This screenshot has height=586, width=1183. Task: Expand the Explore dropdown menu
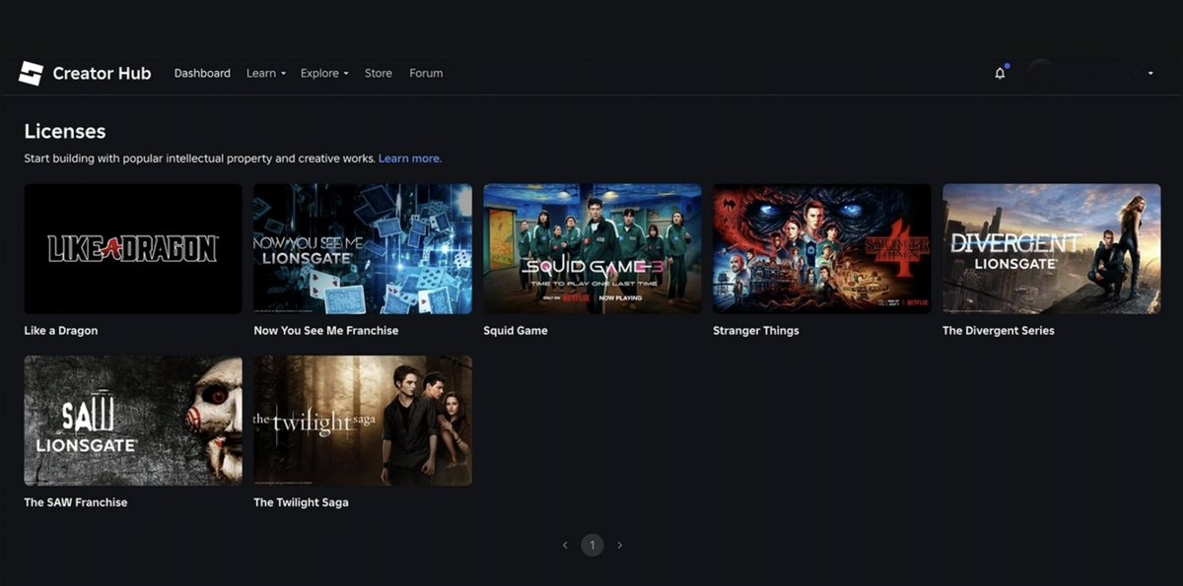click(324, 73)
